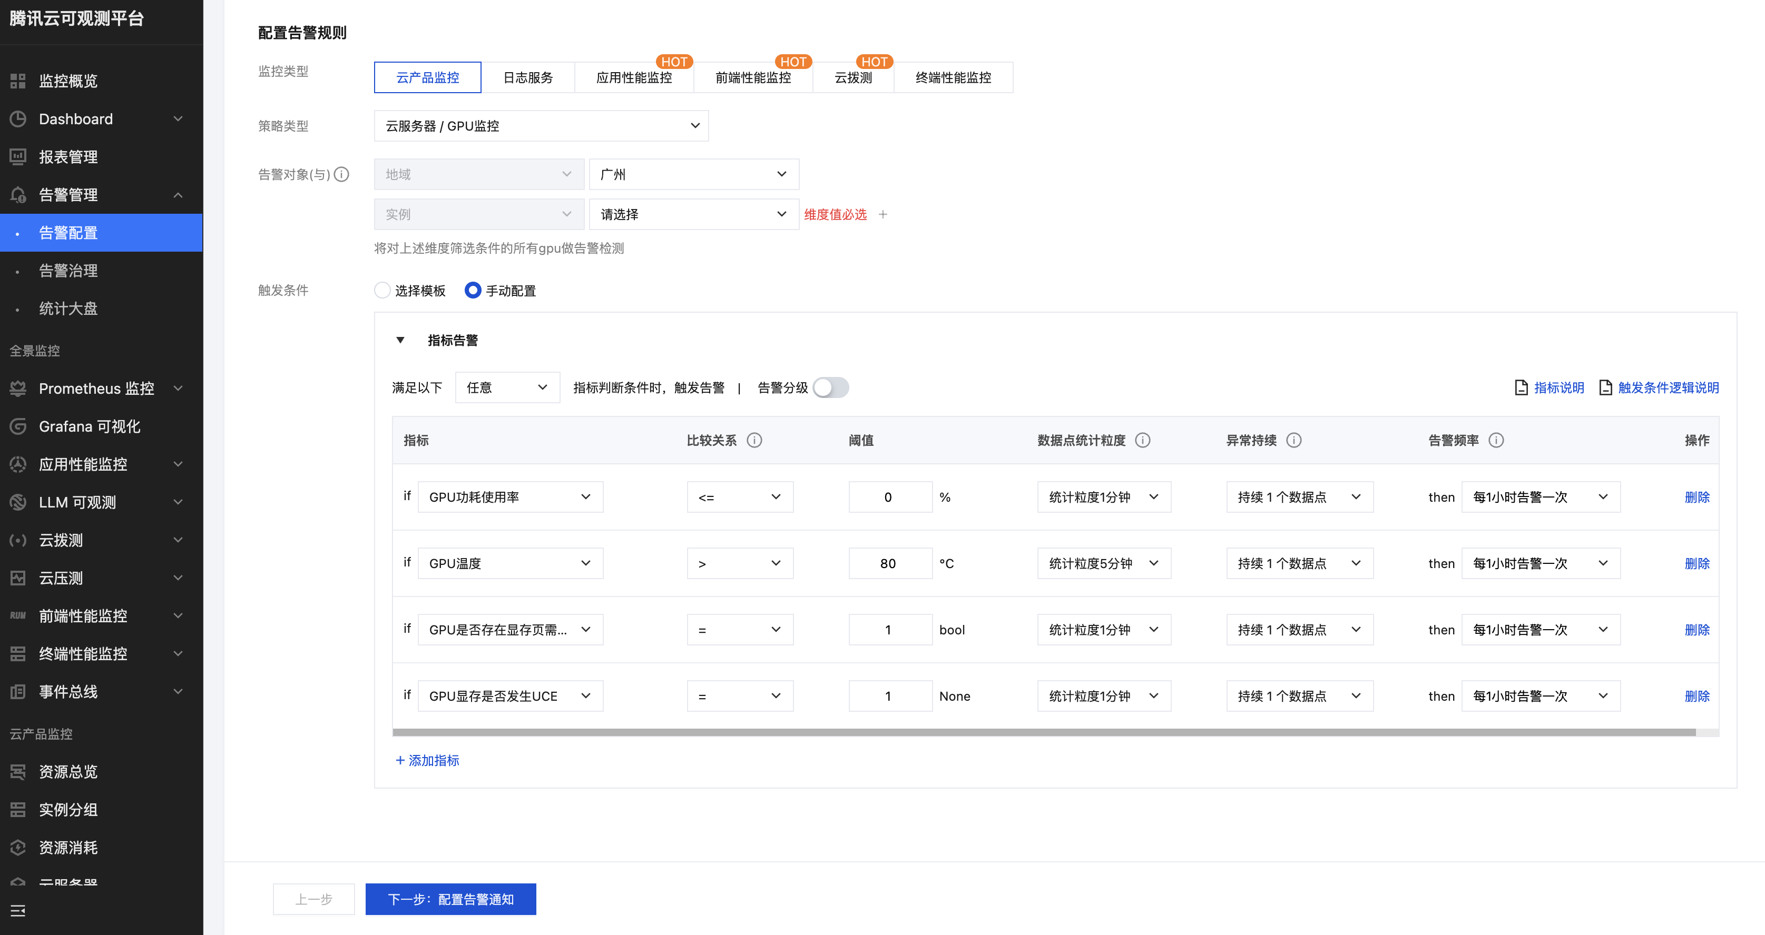Click the info icon next to 比较关系

point(754,440)
